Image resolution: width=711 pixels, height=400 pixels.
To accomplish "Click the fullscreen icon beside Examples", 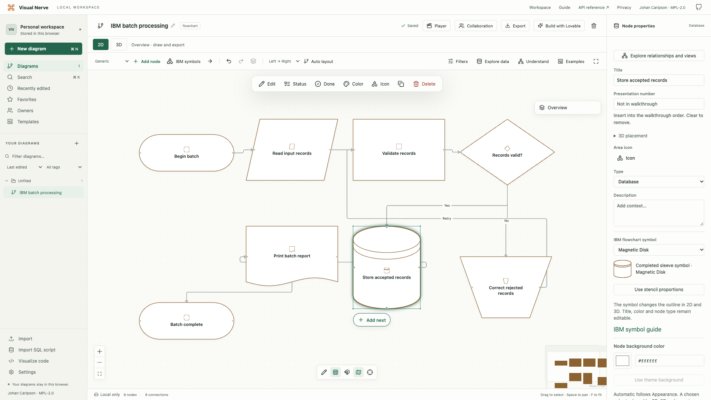I will coord(596,61).
